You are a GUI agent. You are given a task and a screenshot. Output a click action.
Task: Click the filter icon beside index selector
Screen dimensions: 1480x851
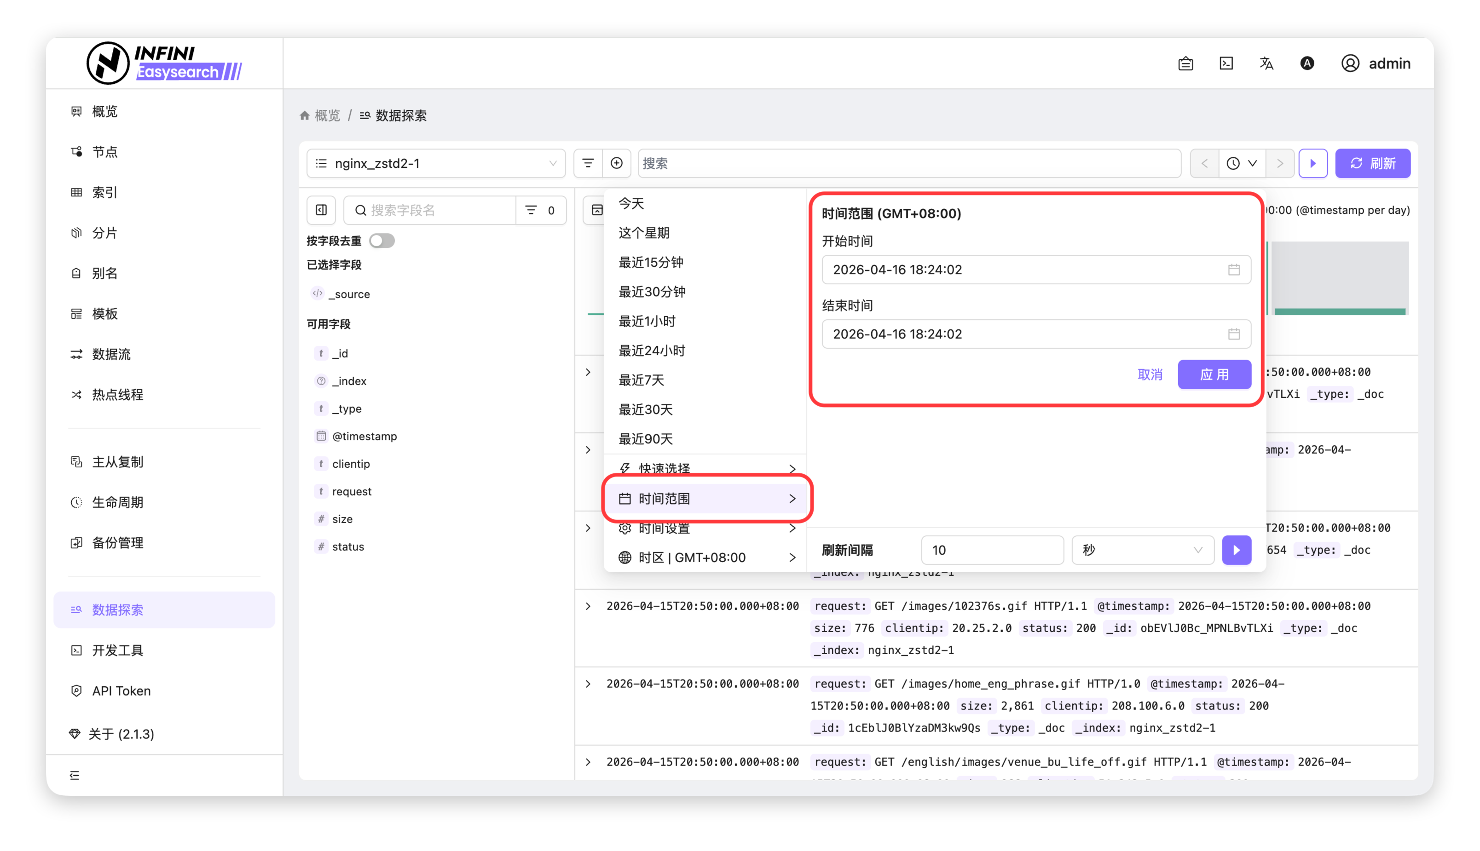pyautogui.click(x=588, y=163)
